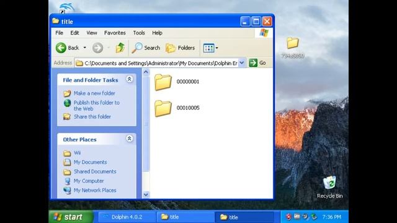Open My Computer link
This screenshot has width=397, height=223.
click(89, 181)
